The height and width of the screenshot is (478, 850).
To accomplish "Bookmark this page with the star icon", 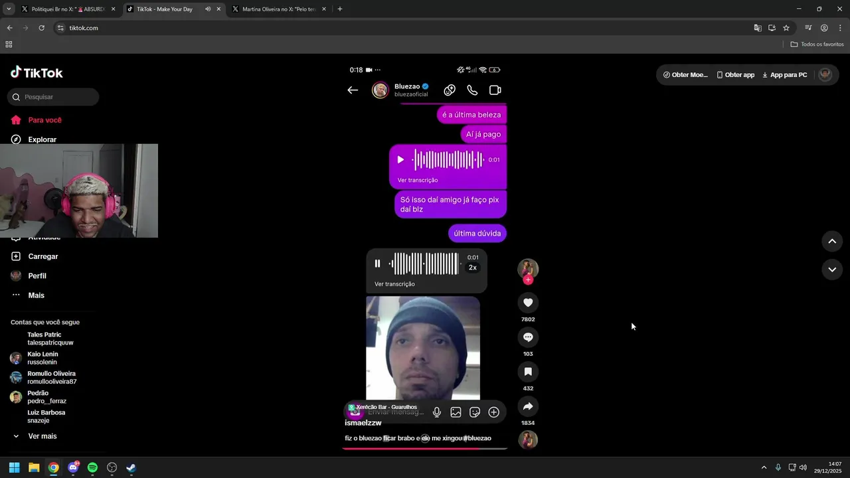I will click(x=786, y=28).
